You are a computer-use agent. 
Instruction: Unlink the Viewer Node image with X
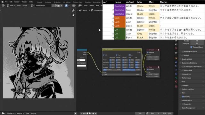61,6
